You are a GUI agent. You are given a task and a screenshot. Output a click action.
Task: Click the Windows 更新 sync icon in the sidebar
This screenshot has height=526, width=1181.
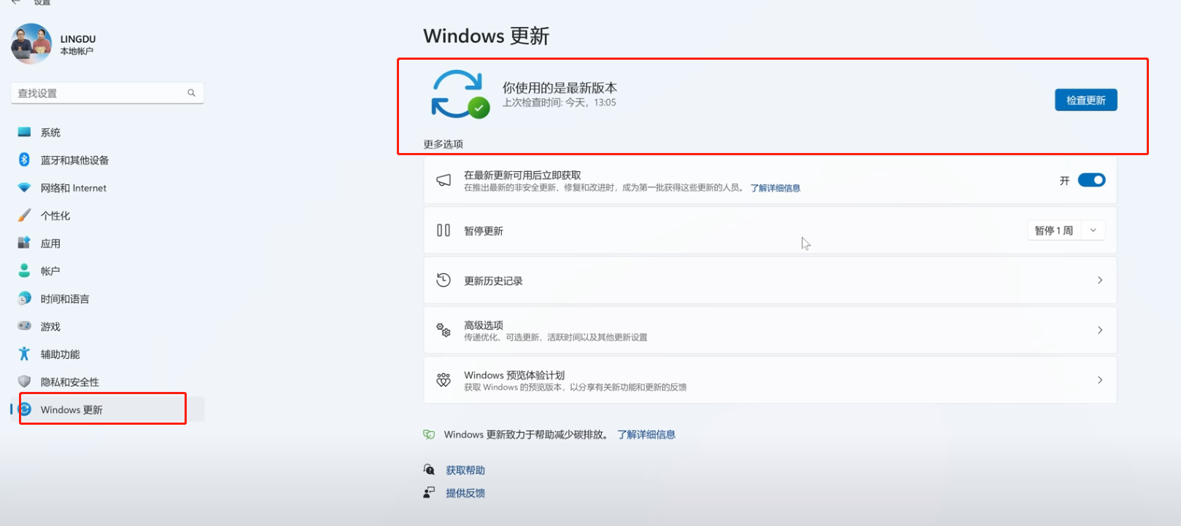click(x=25, y=409)
